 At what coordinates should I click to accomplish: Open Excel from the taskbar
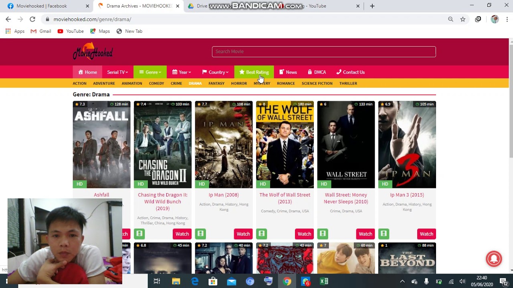(x=324, y=282)
